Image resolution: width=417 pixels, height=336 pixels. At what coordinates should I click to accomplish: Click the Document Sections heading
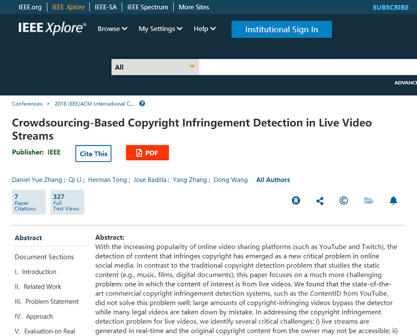[x=45, y=257]
